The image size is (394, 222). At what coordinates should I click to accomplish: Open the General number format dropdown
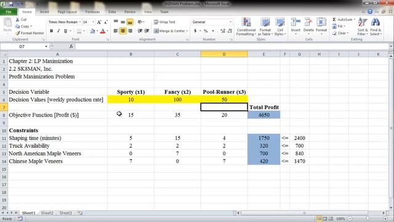pyautogui.click(x=230, y=22)
